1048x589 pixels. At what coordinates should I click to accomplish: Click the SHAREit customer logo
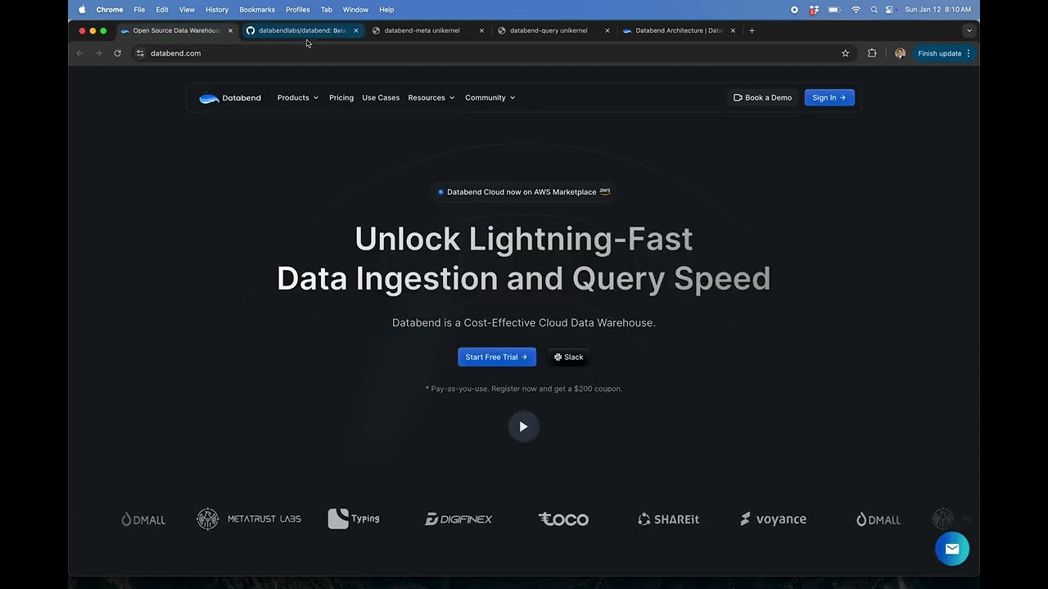tap(668, 519)
